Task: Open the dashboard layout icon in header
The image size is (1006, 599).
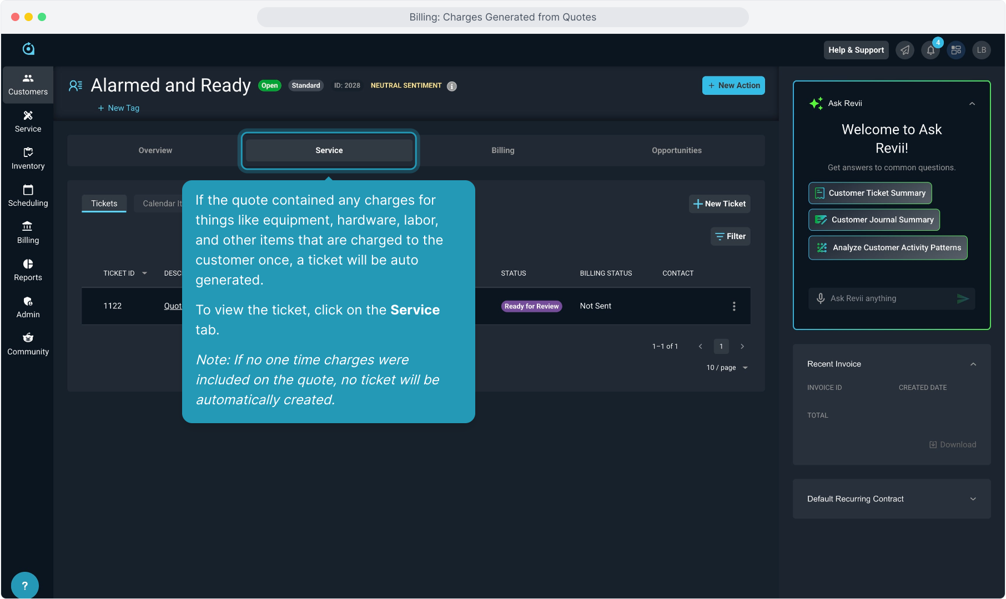Action: pyautogui.click(x=956, y=50)
